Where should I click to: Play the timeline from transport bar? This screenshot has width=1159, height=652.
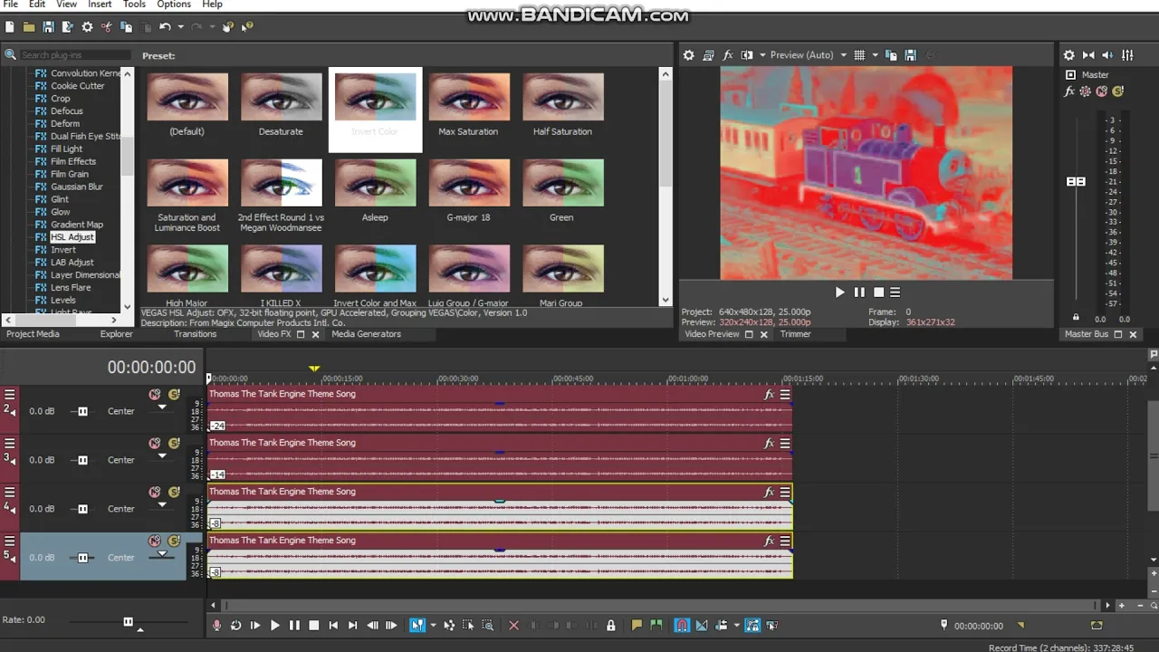[x=275, y=625]
